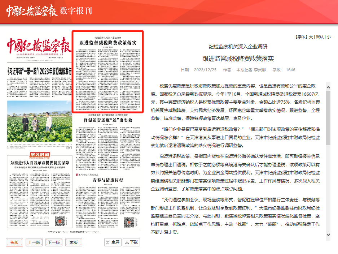Click the article scrollbar up arrow
Viewport: 338px width, 254px height.
(328, 87)
